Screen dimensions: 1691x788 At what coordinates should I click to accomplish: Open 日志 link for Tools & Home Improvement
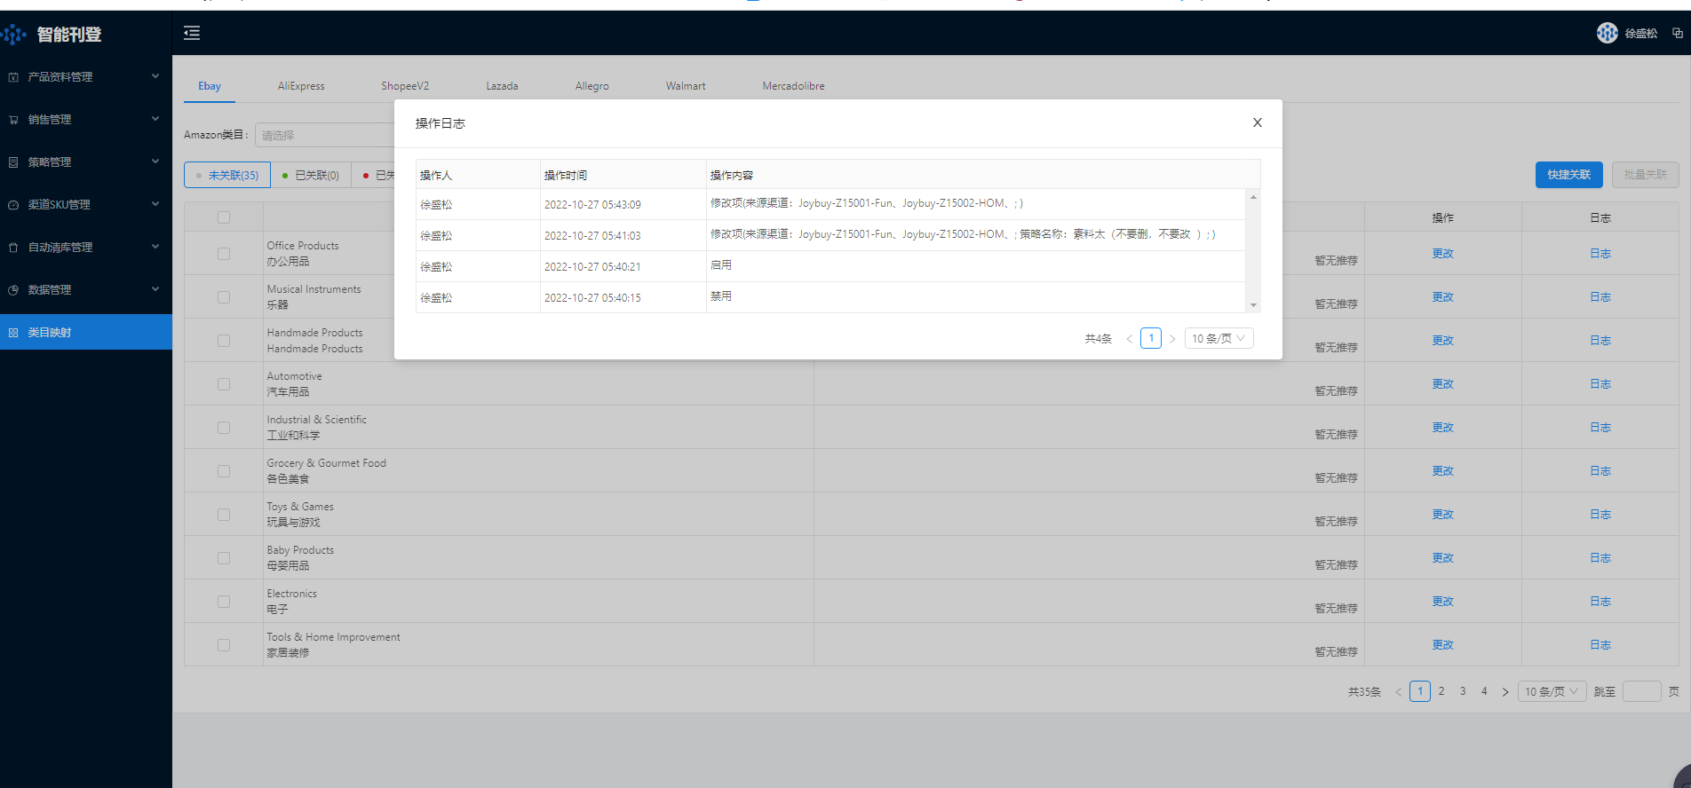coord(1600,645)
